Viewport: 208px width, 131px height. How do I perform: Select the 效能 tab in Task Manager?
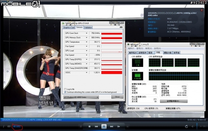click(159, 52)
